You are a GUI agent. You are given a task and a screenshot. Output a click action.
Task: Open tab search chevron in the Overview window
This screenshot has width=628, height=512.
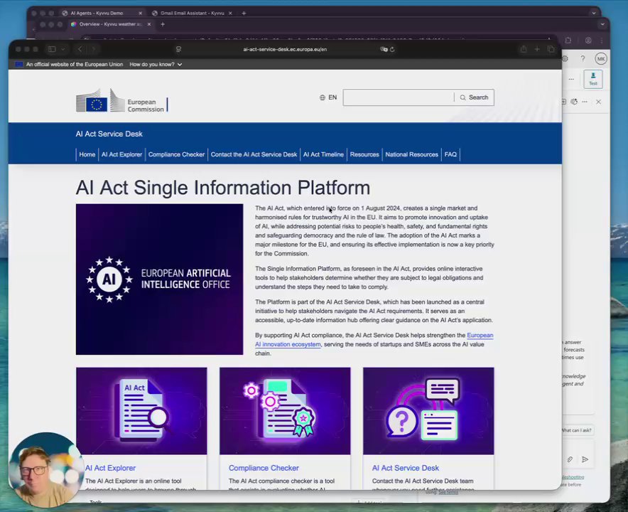pos(602,24)
